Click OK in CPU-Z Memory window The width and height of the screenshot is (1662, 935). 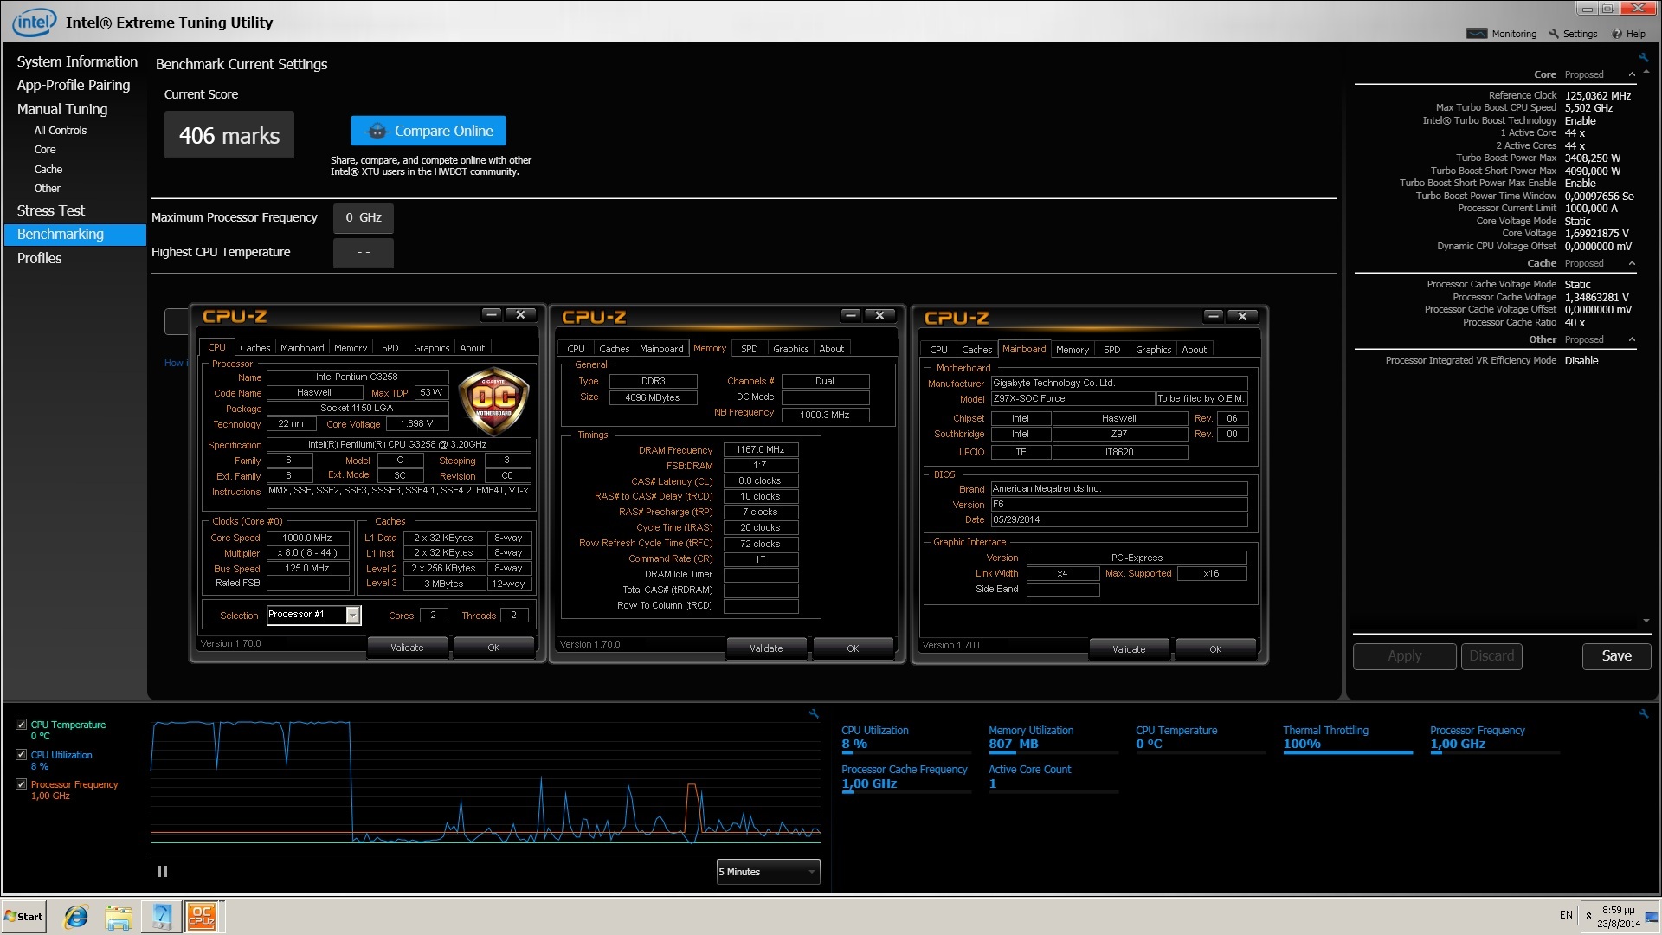coord(853,648)
